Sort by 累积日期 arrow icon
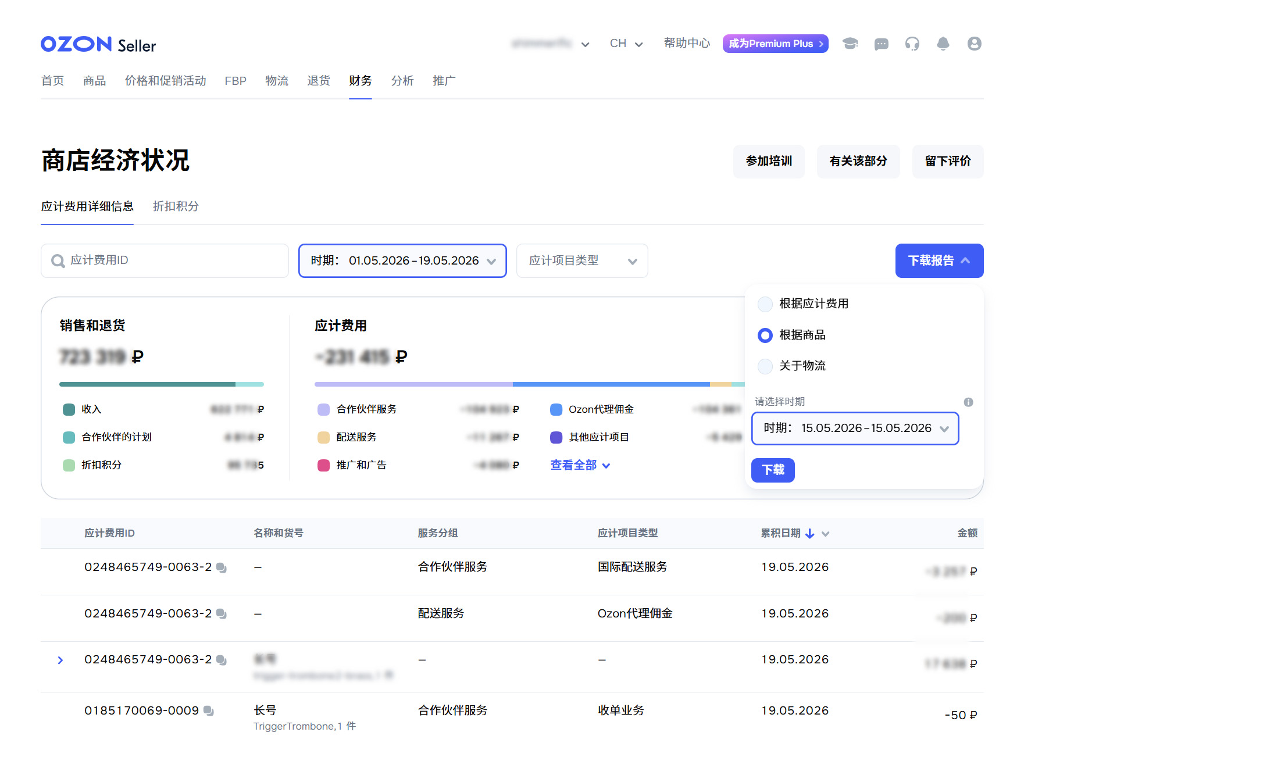Screen dimensions: 1281x775 [809, 533]
